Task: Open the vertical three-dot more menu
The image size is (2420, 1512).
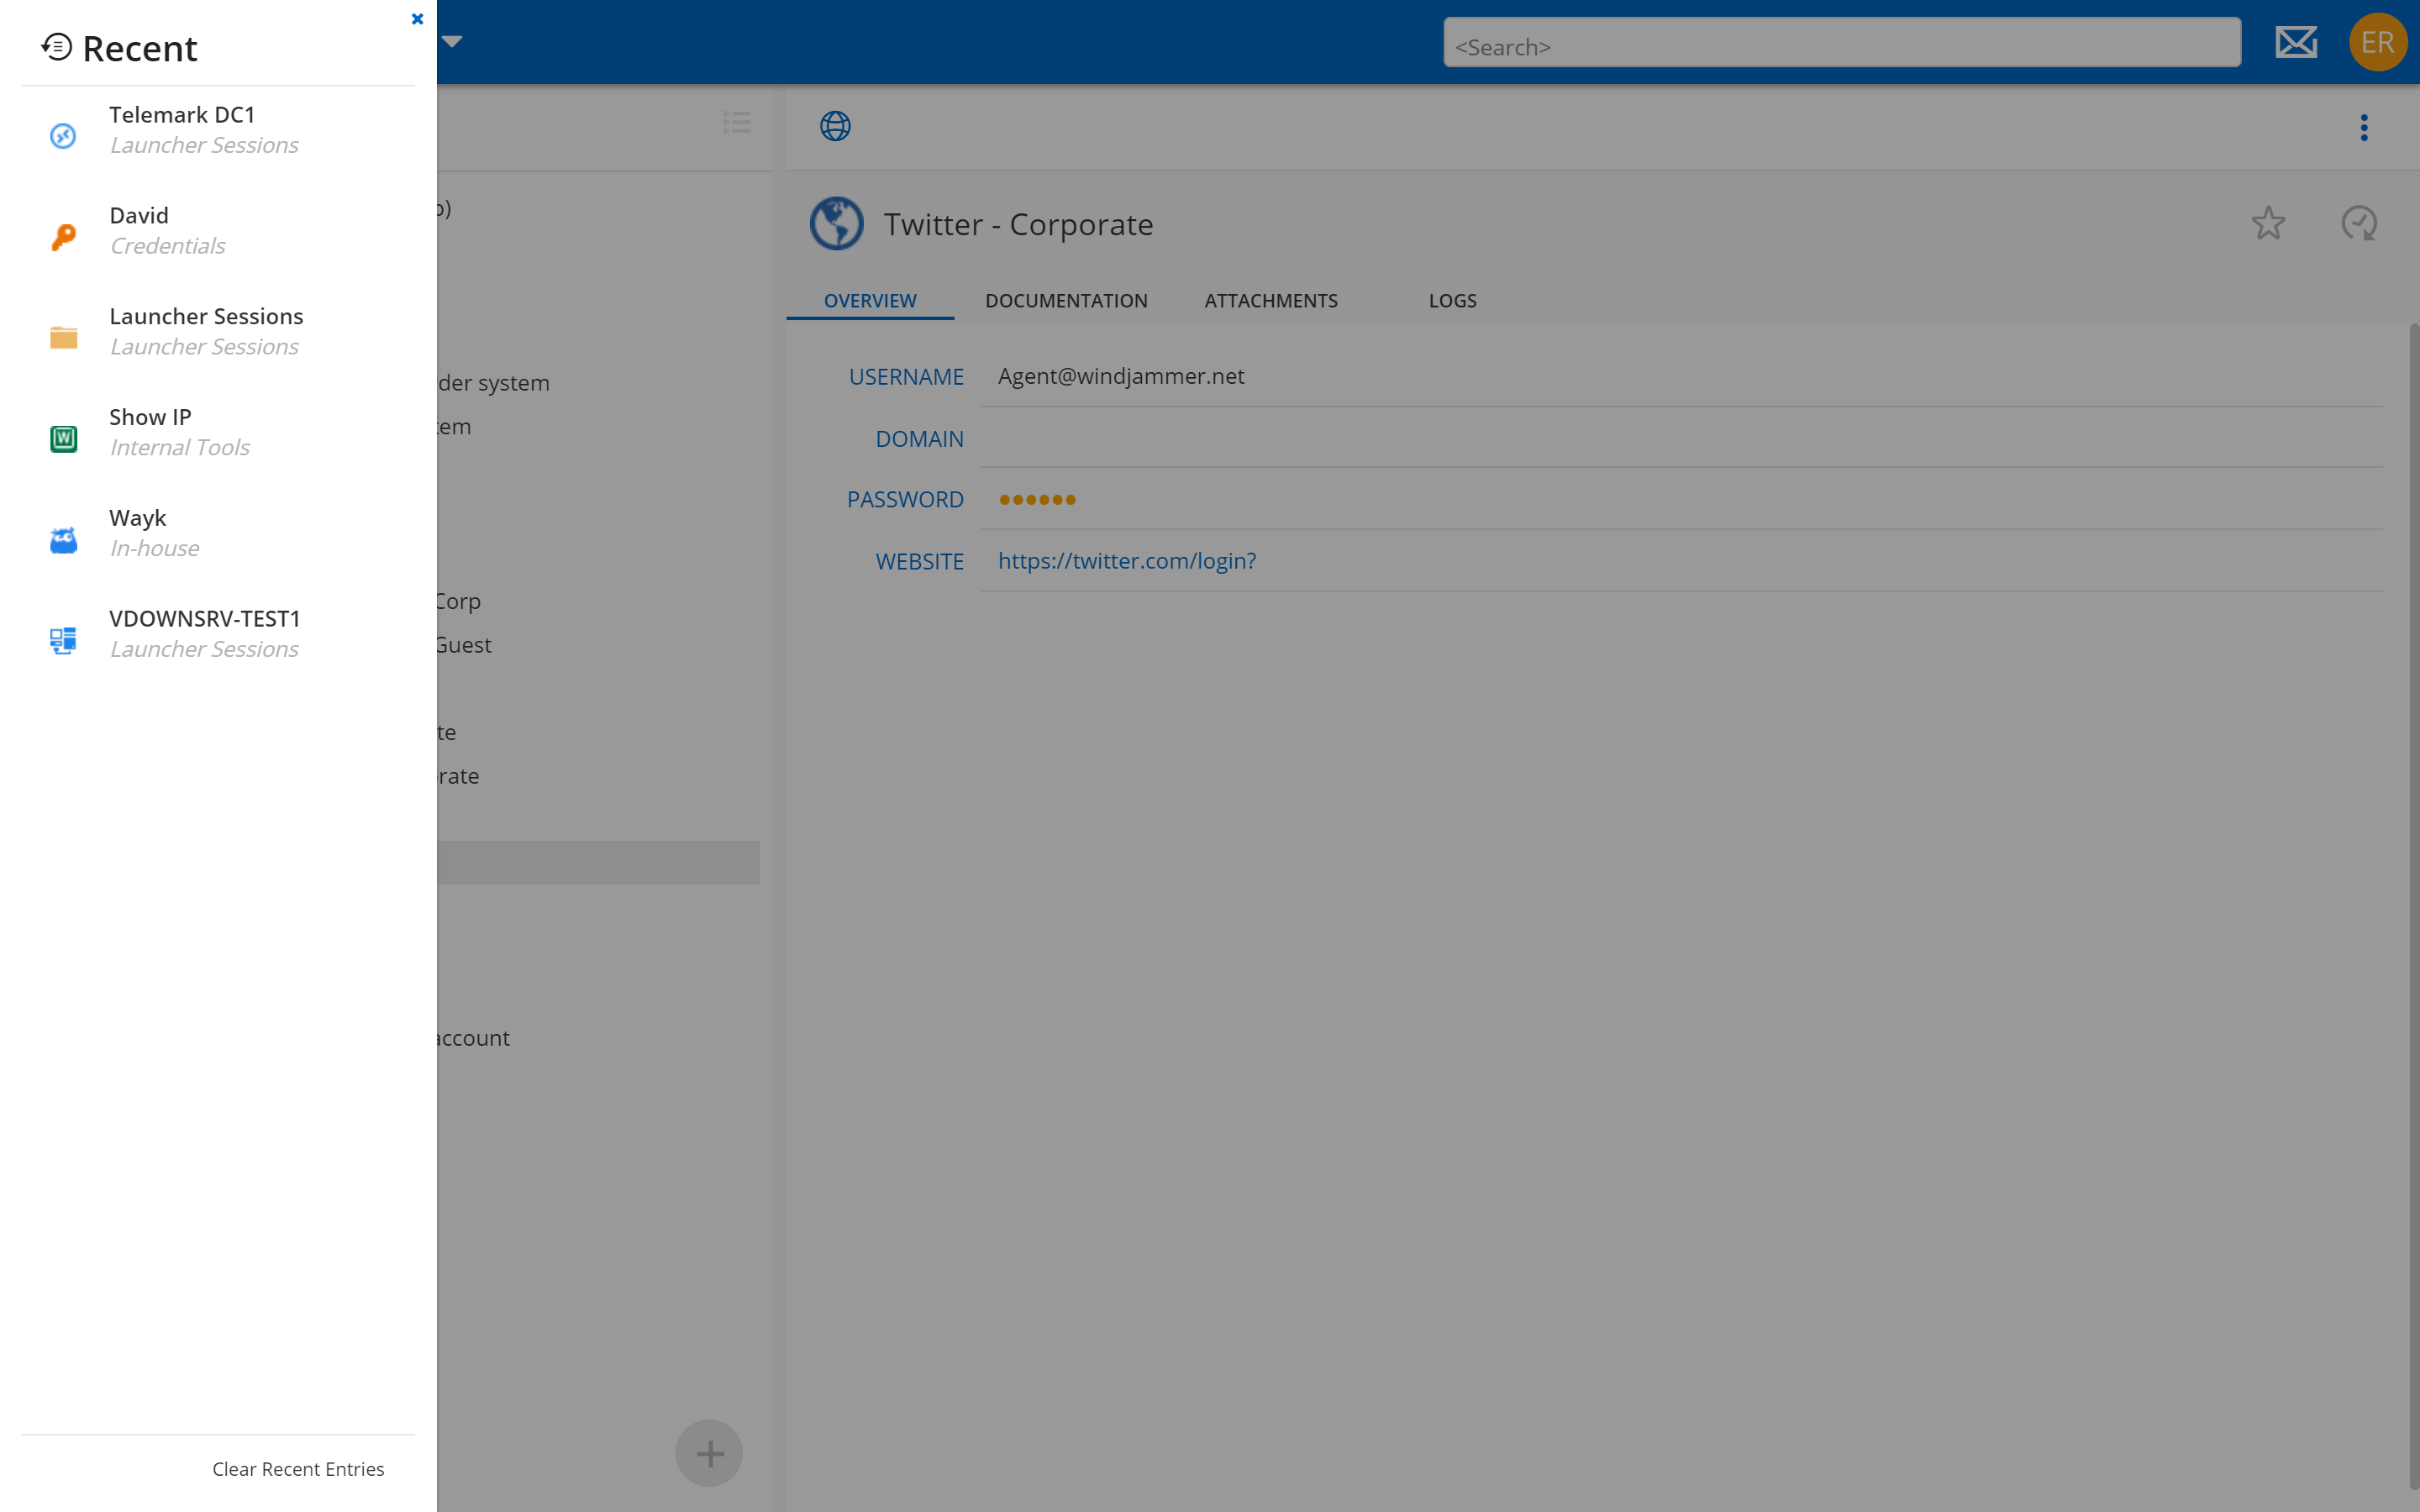Action: point(2364,127)
